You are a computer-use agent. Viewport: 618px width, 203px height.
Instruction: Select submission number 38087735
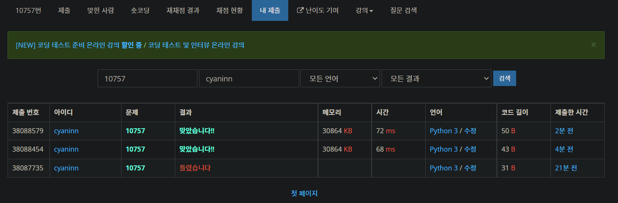point(28,168)
